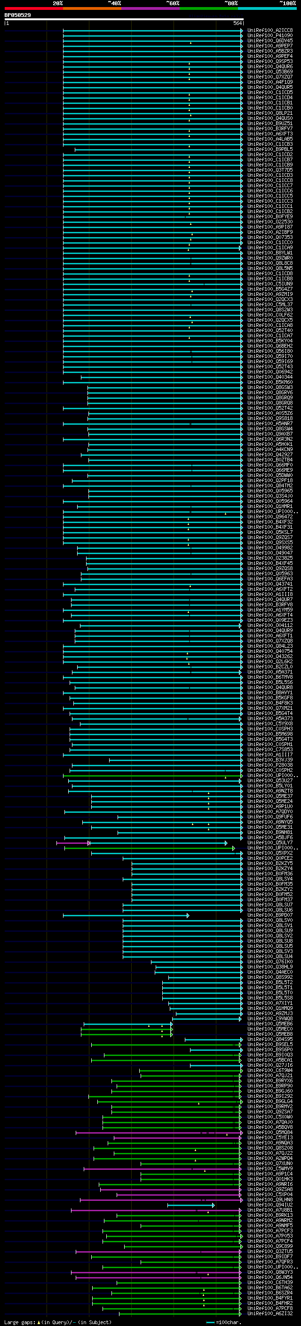Image resolution: width=301 pixels, height=1326 pixels.
Task: Open hit UniRef100_Q3T7D5
Action: point(270,170)
